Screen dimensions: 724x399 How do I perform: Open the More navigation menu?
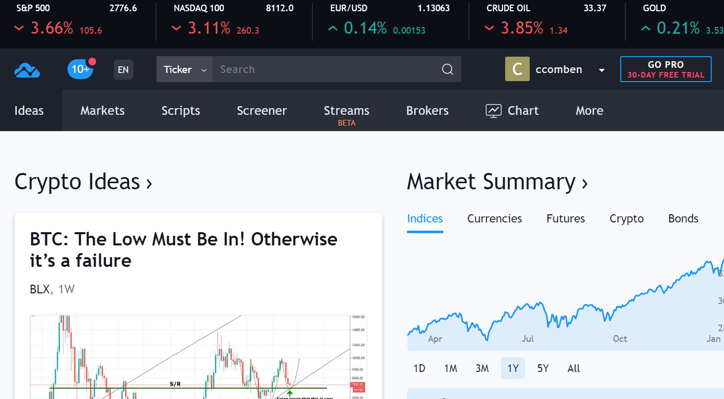589,110
